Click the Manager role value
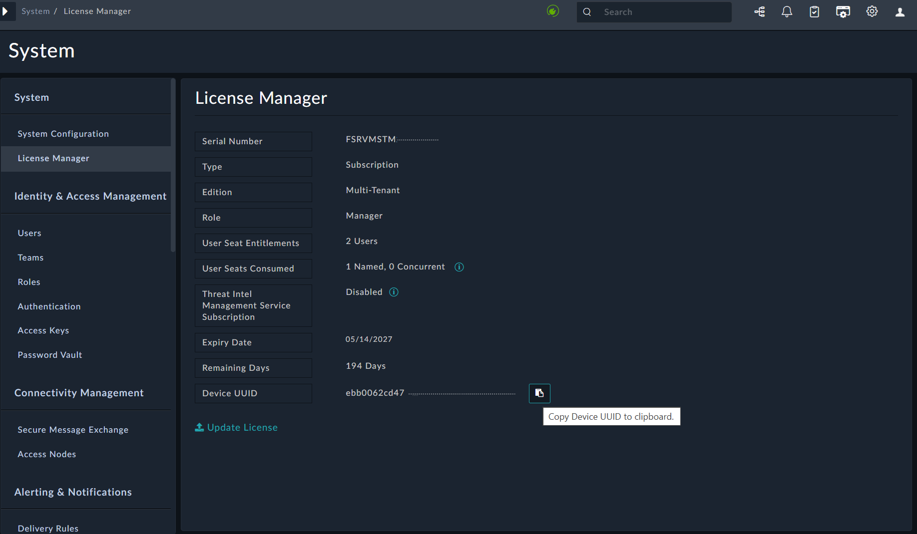 [364, 216]
